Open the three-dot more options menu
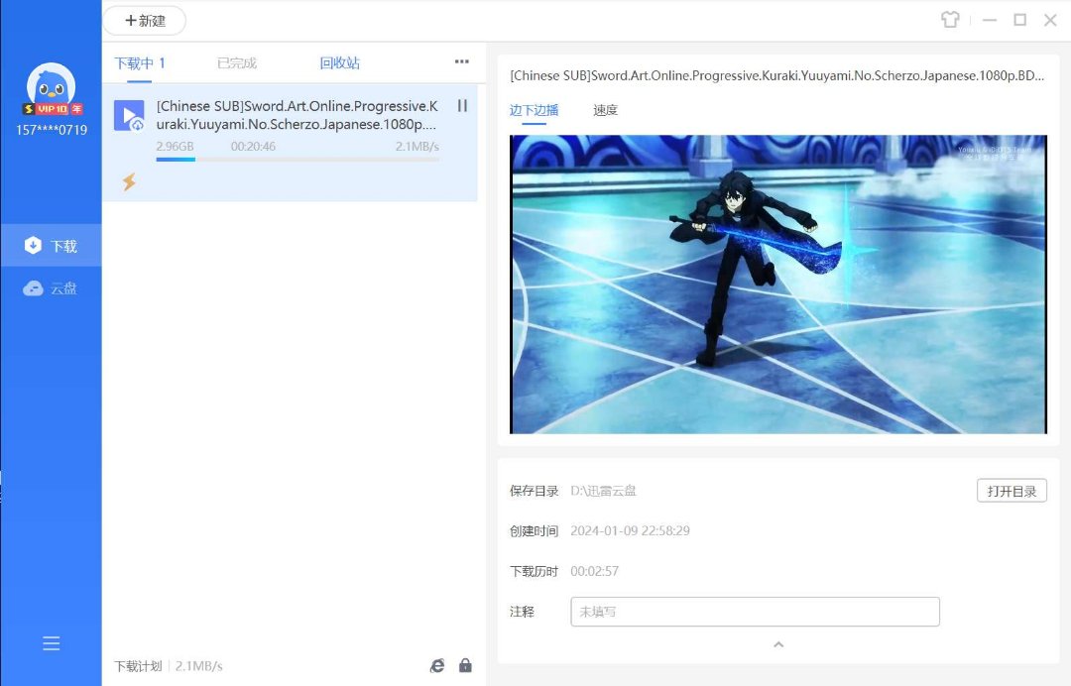Screen dimensions: 1071x686 pyautogui.click(x=461, y=61)
